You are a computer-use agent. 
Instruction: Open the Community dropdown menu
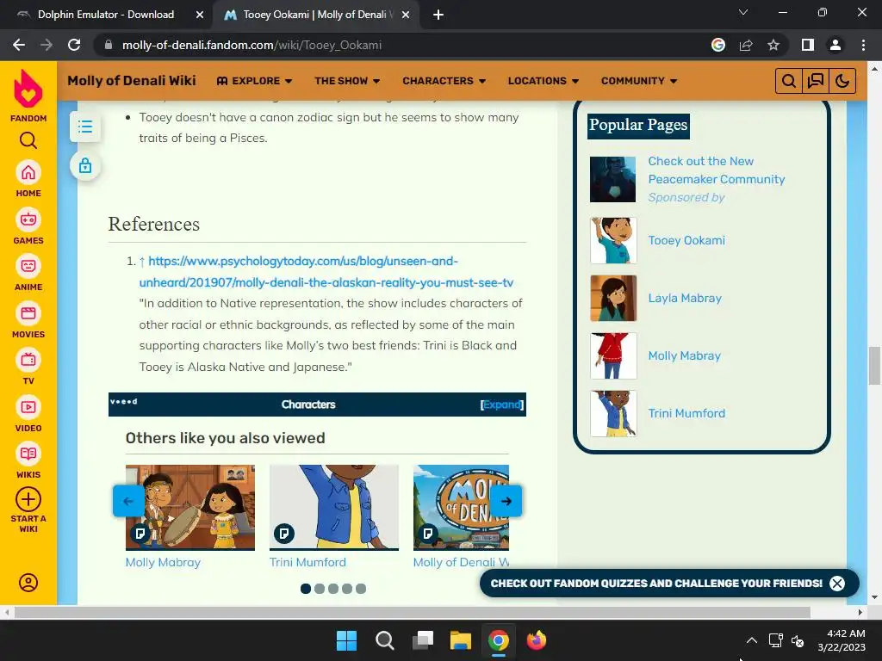tap(639, 81)
